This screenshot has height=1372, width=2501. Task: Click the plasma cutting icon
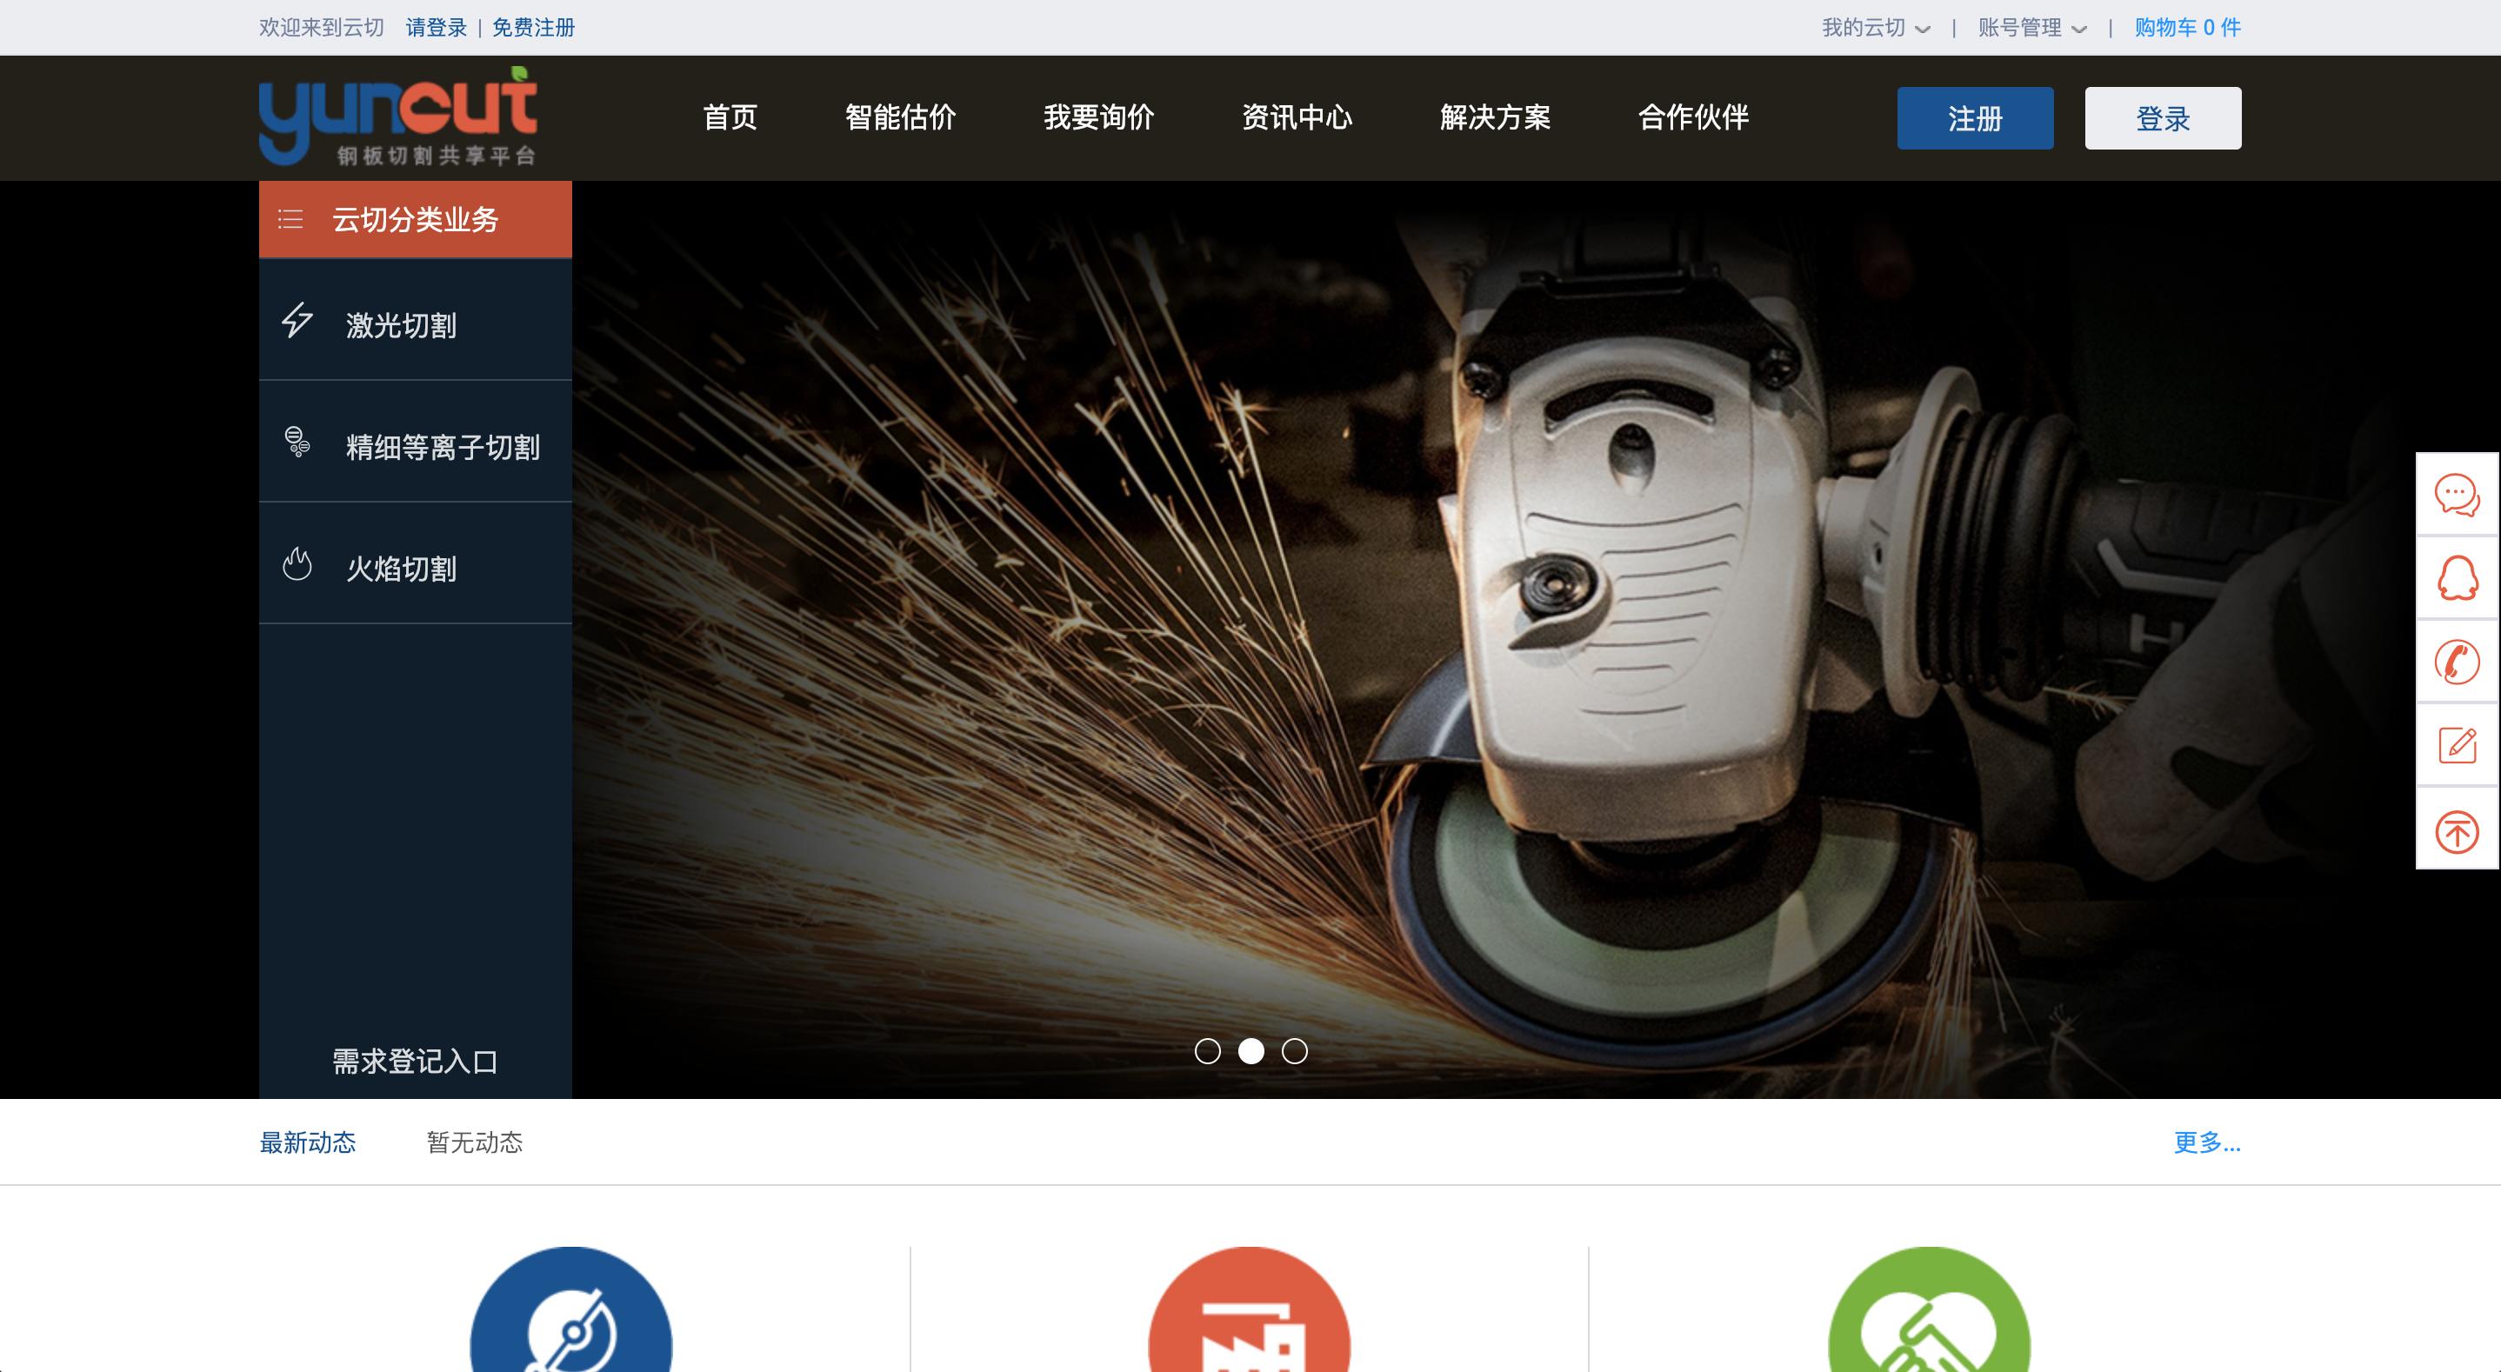297,442
